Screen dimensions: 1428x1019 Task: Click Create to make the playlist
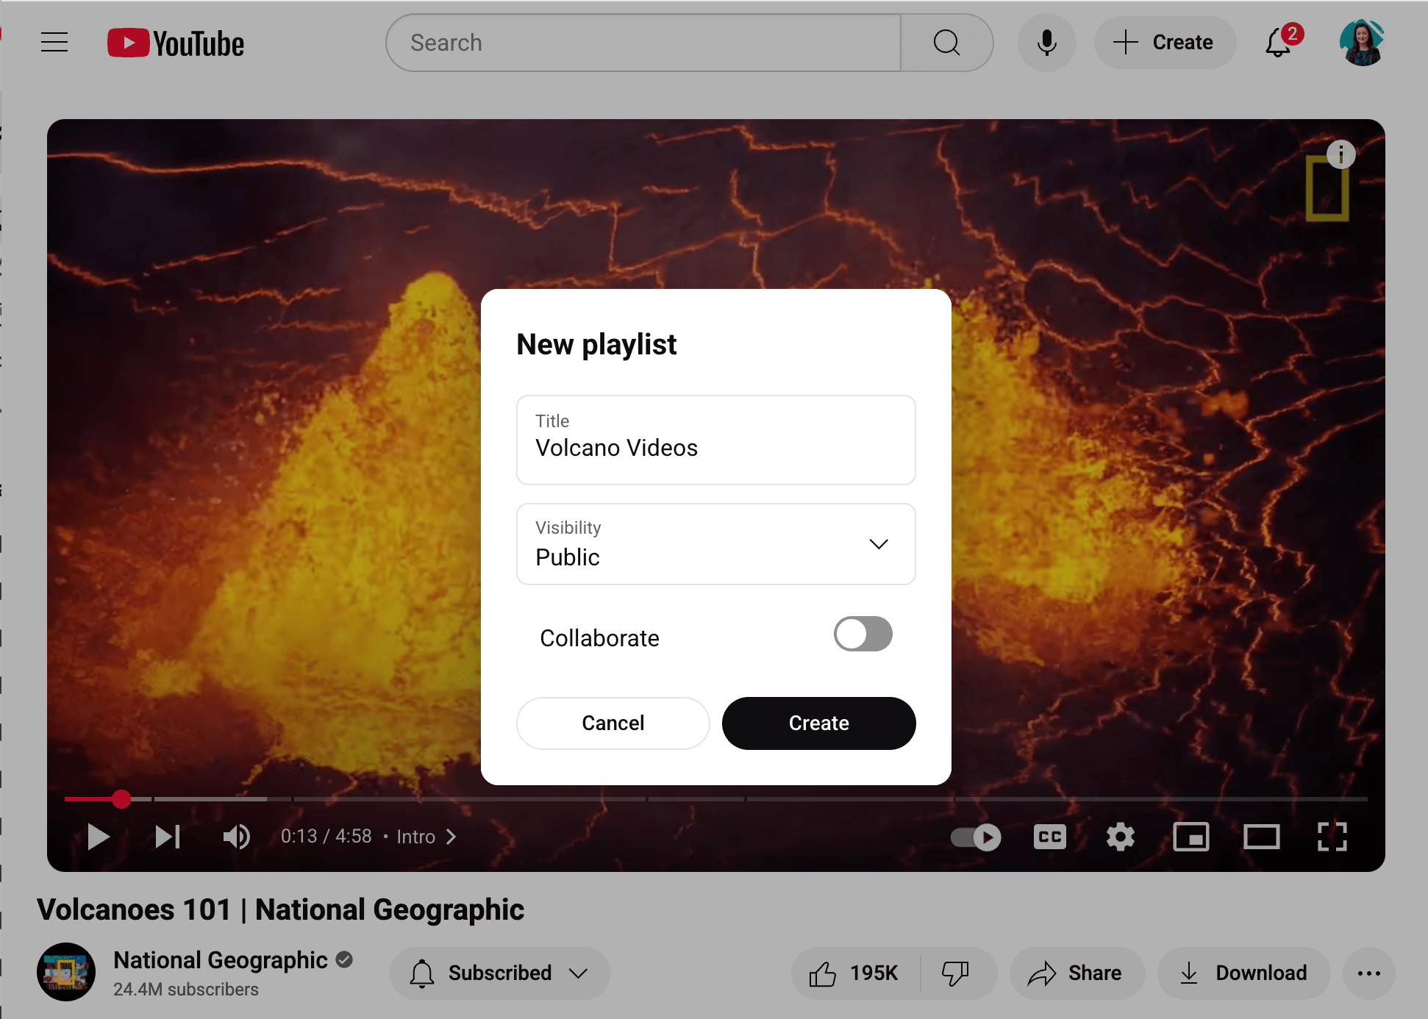pyautogui.click(x=818, y=723)
